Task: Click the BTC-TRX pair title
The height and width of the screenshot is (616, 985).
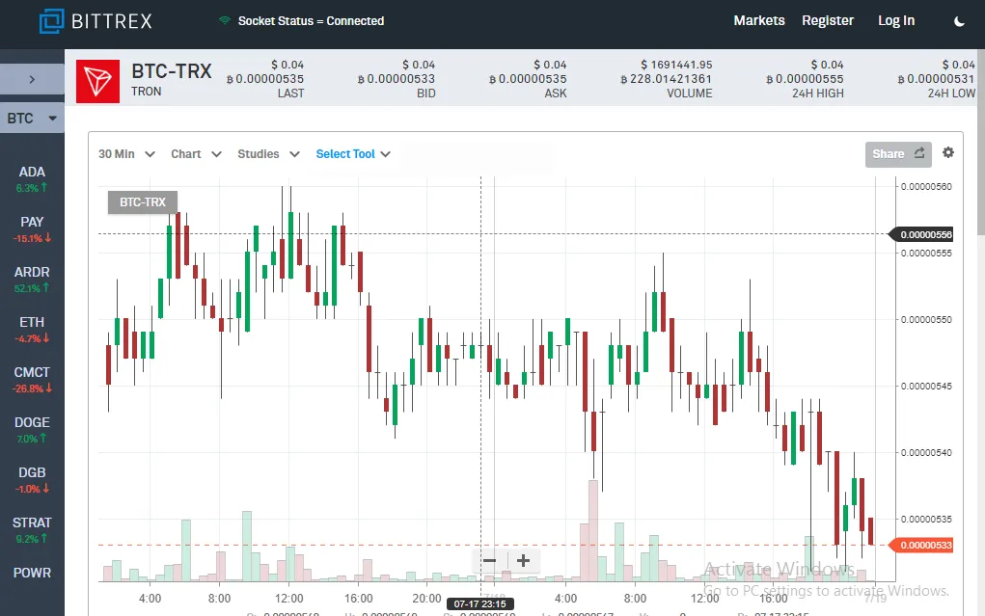Action: [172, 71]
